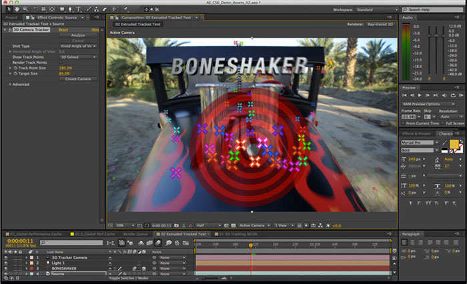Select the Eraser tool
Image resolution: width=467 pixels, height=284 pixels.
coord(105,9)
